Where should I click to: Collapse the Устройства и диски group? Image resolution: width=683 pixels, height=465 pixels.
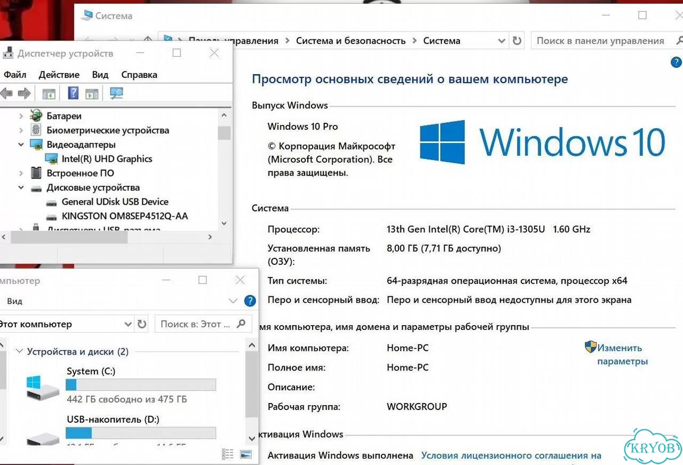tap(20, 351)
